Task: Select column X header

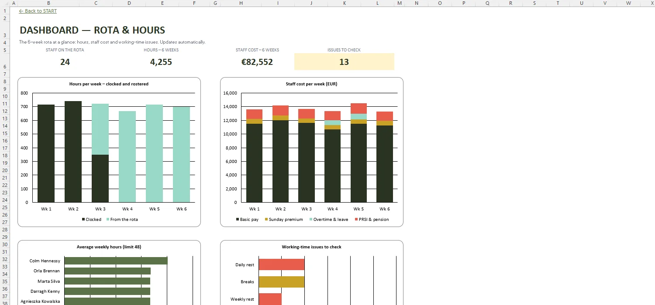Action: point(652,3)
